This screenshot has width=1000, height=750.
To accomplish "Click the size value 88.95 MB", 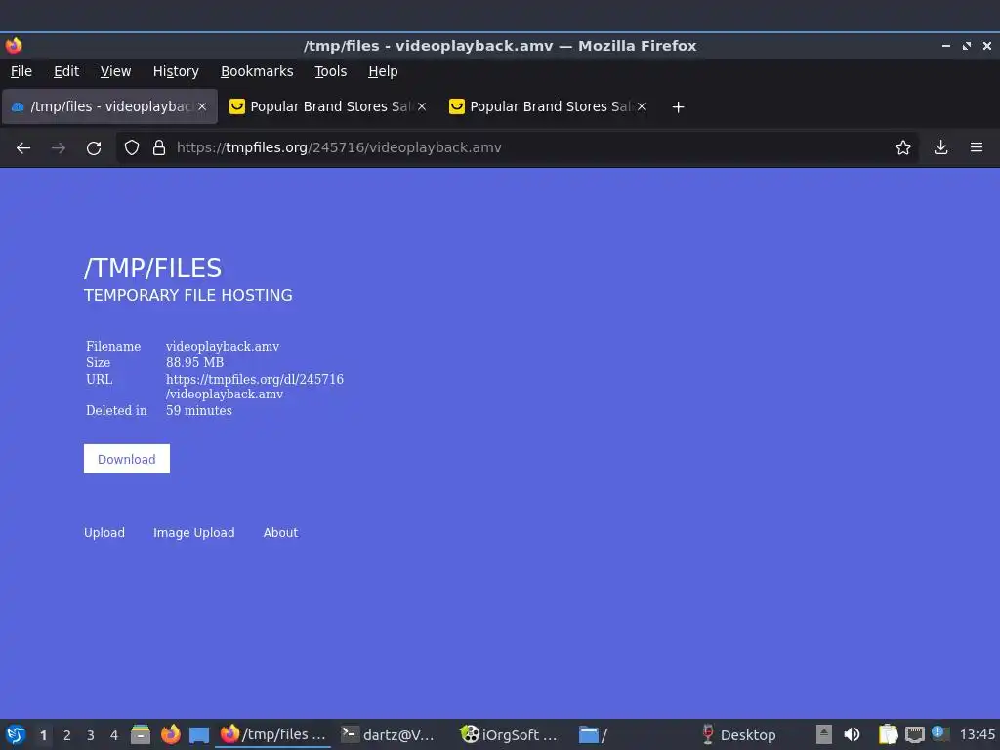I will tap(194, 363).
